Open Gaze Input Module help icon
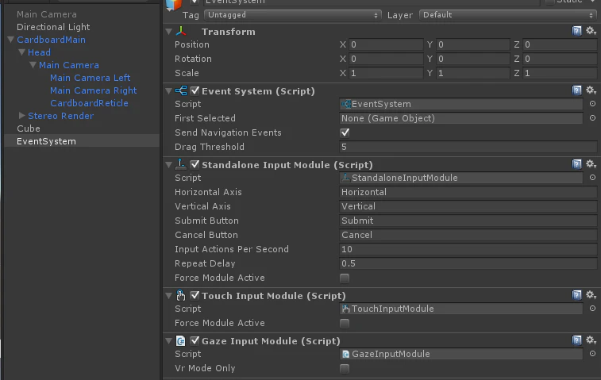601x380 pixels. pos(576,340)
